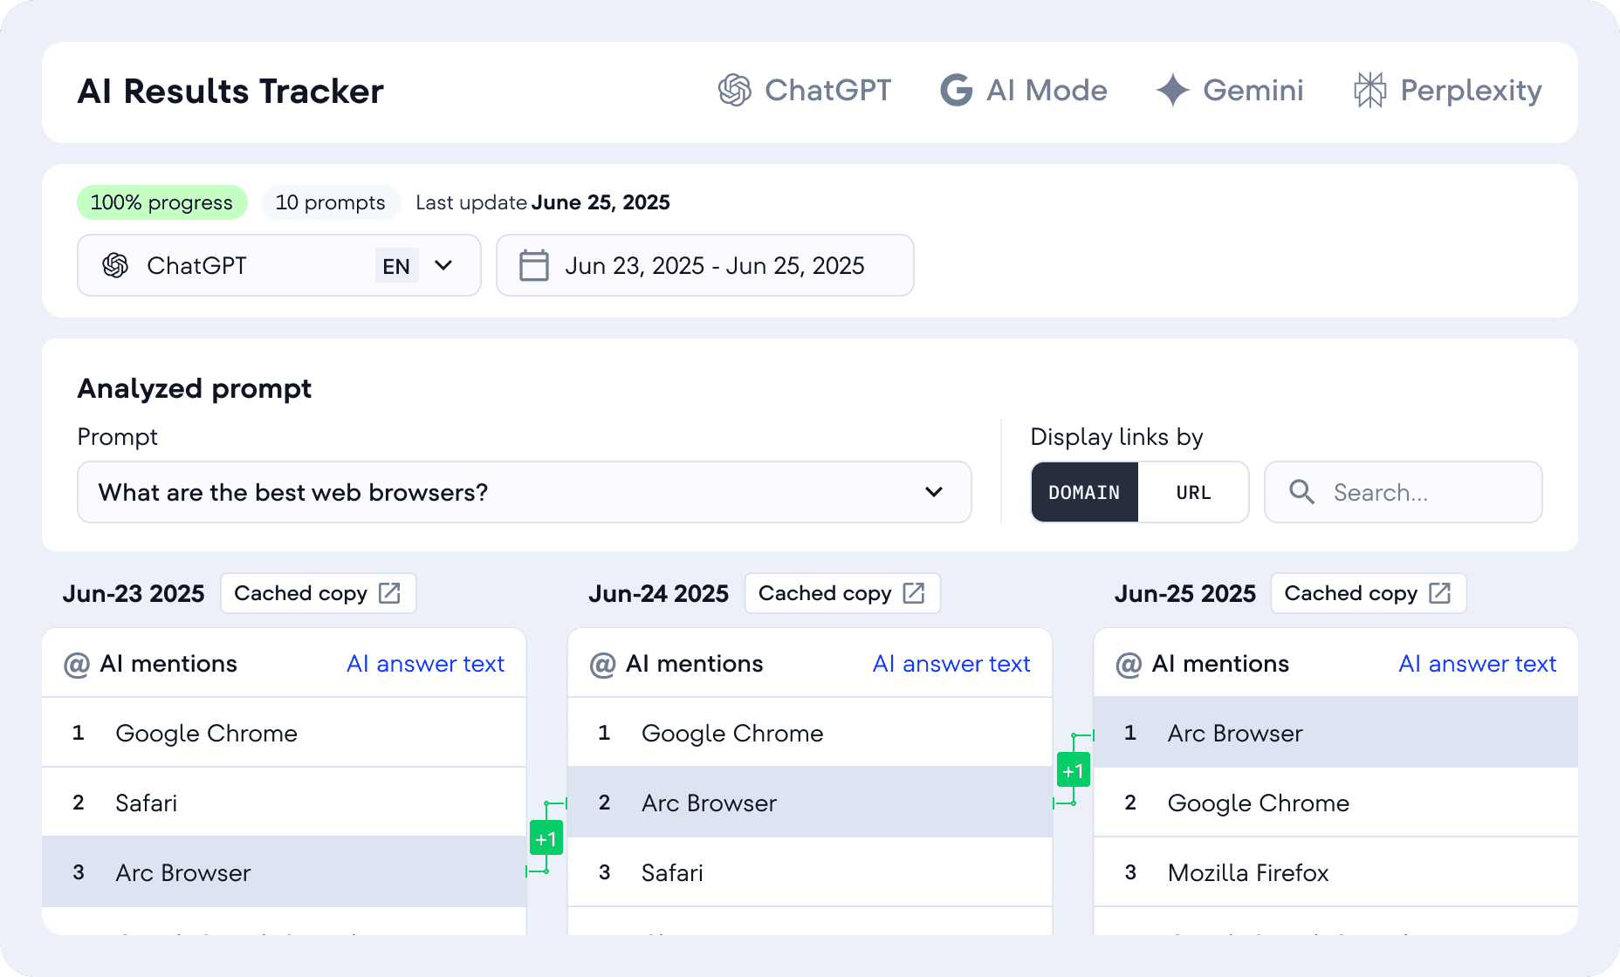Click the magnifier search icon
This screenshot has height=977, width=1620.
click(1301, 492)
